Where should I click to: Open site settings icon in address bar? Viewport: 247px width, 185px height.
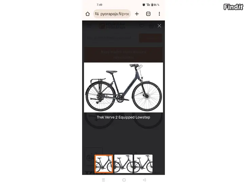point(97,14)
